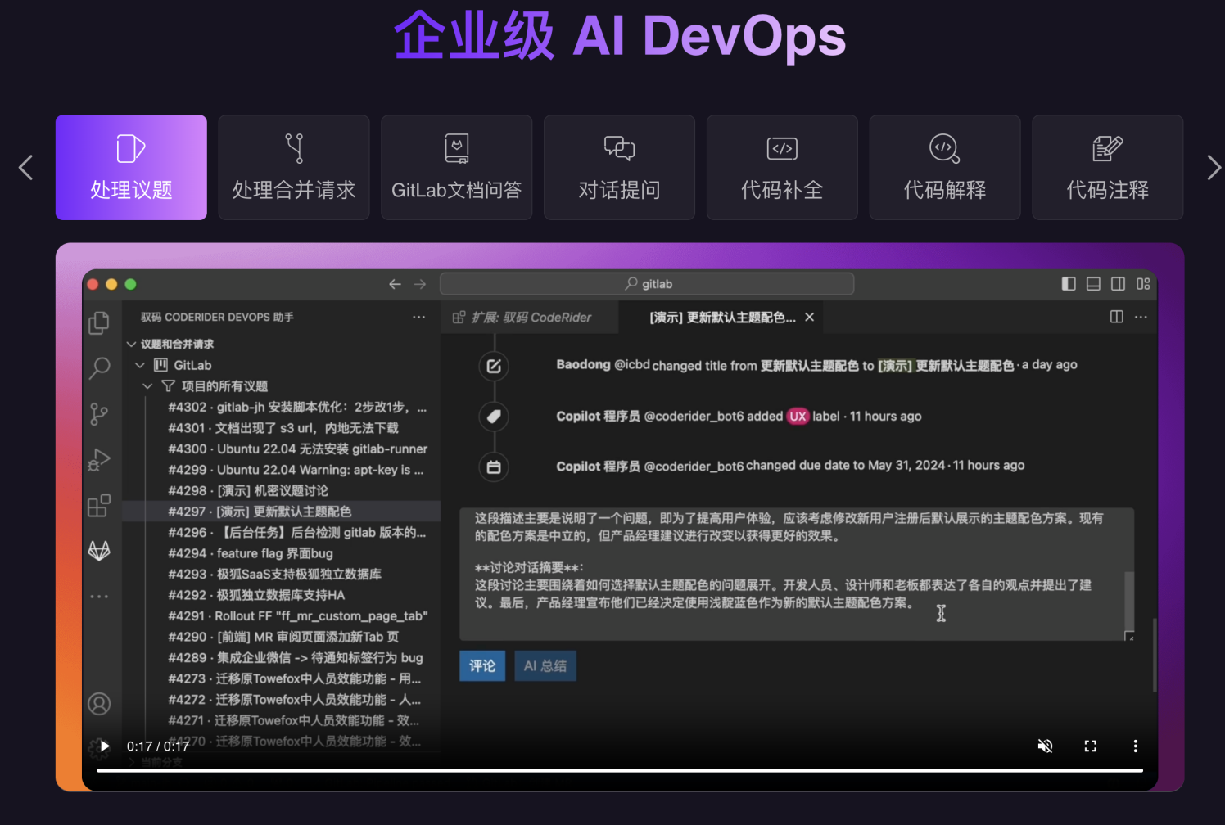This screenshot has height=825, width=1225.
Task: Unmute the video sound
Action: pyautogui.click(x=1046, y=746)
